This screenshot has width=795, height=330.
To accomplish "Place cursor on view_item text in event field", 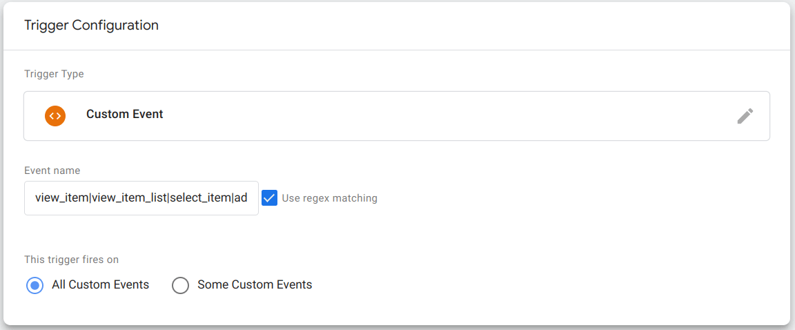I will tap(62, 198).
